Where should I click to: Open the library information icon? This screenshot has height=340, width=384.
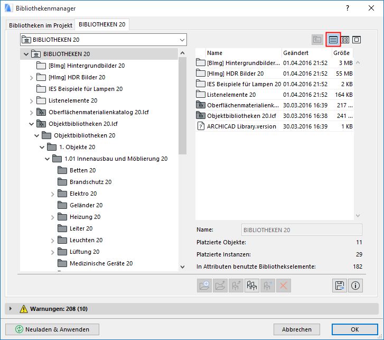[355, 286]
